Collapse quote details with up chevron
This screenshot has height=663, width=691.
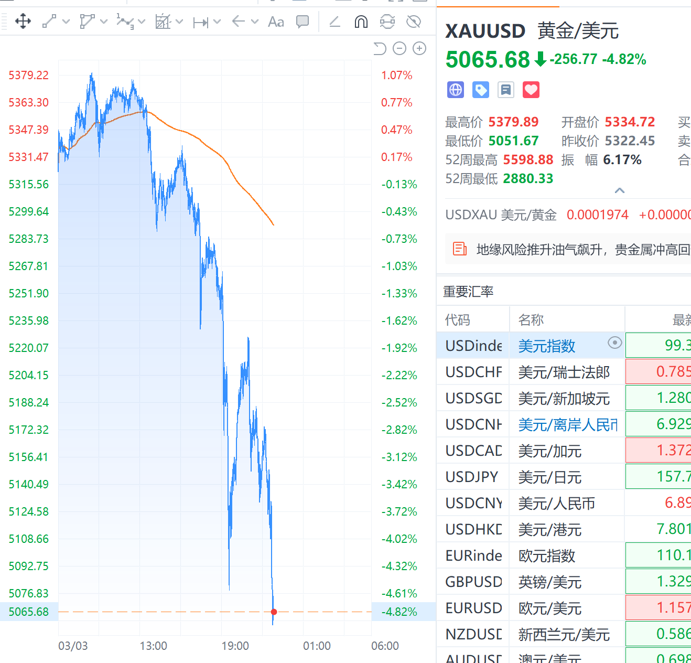619,190
